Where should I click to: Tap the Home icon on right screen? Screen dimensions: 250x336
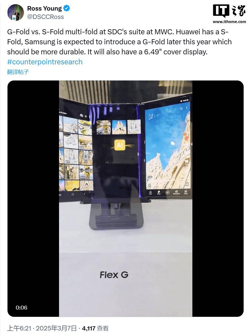[x=151, y=192]
